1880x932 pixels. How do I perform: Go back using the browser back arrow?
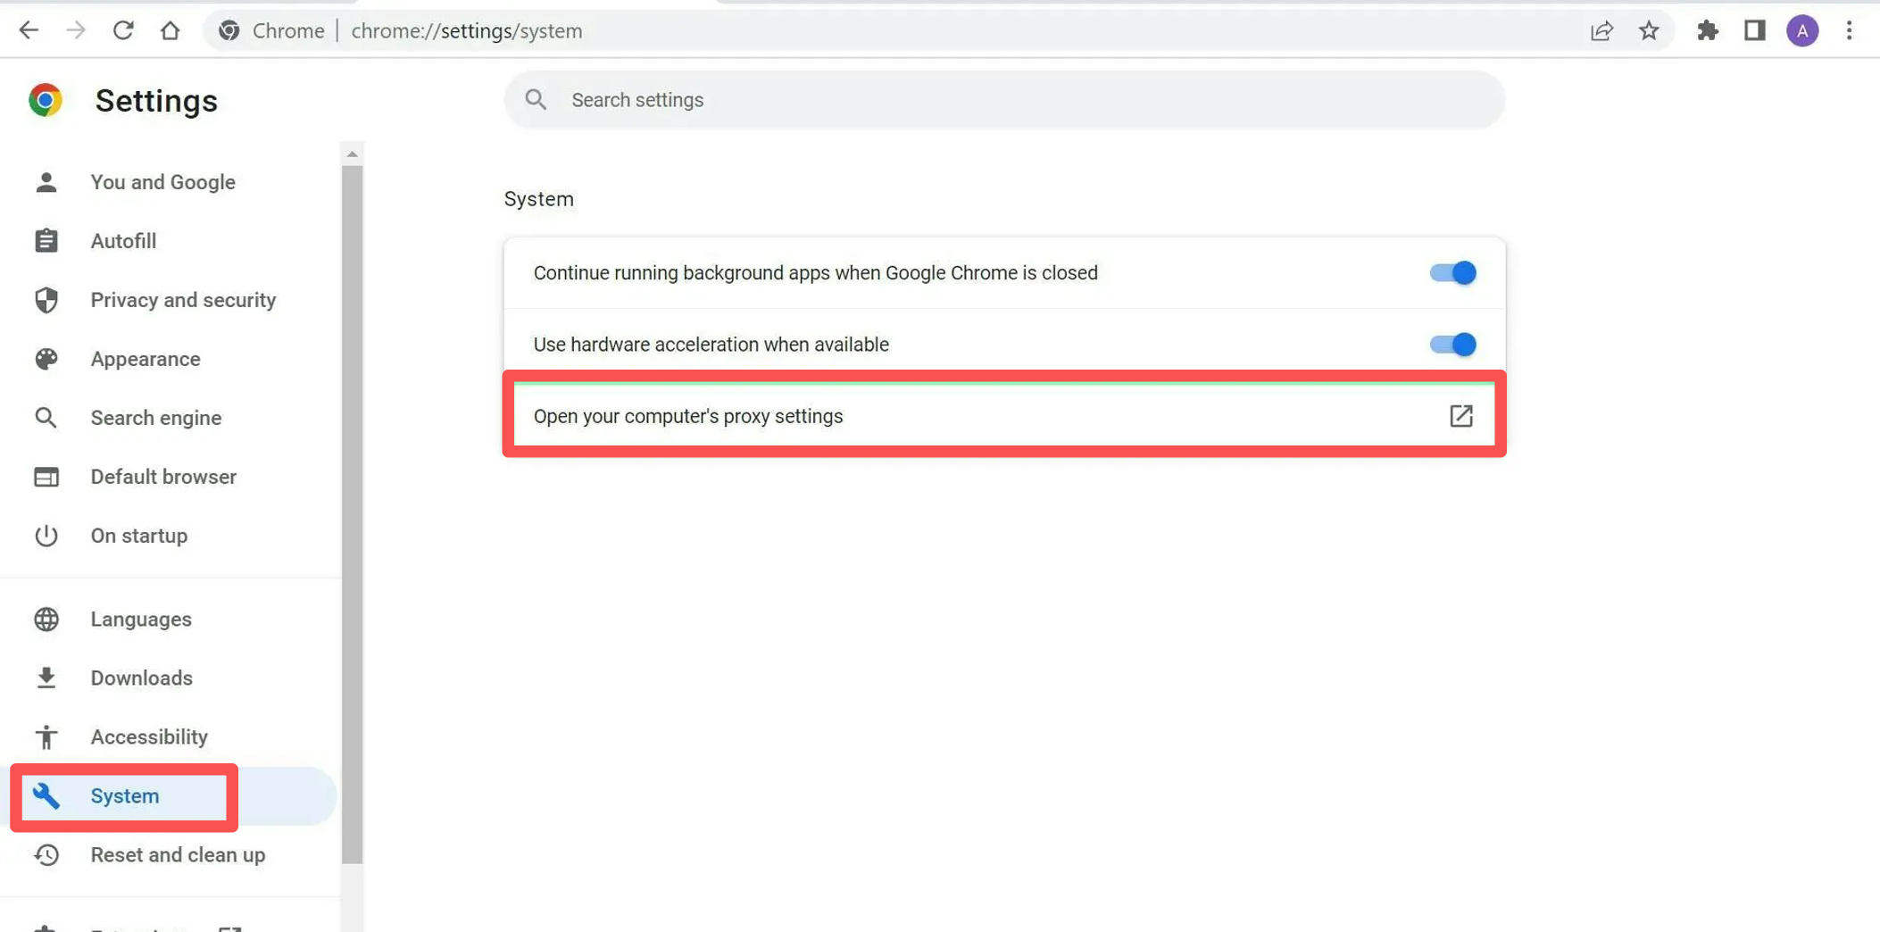click(x=29, y=30)
